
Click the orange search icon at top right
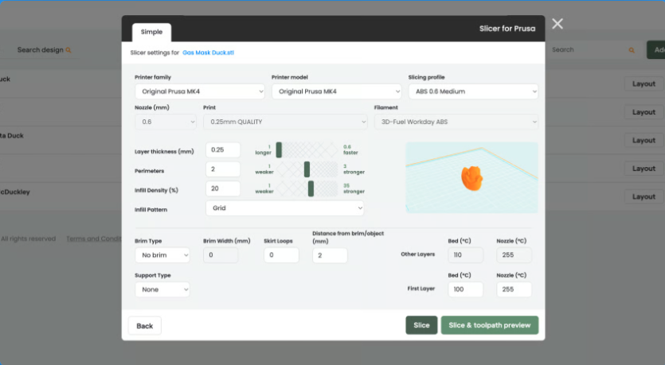pos(632,50)
